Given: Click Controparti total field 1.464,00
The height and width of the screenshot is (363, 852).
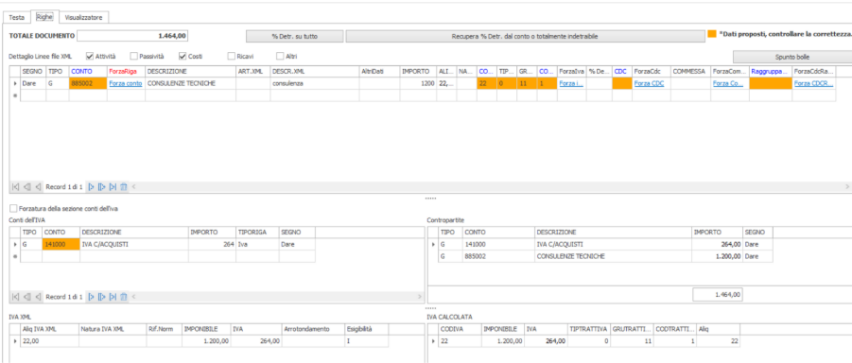Looking at the screenshot, I should (x=717, y=295).
